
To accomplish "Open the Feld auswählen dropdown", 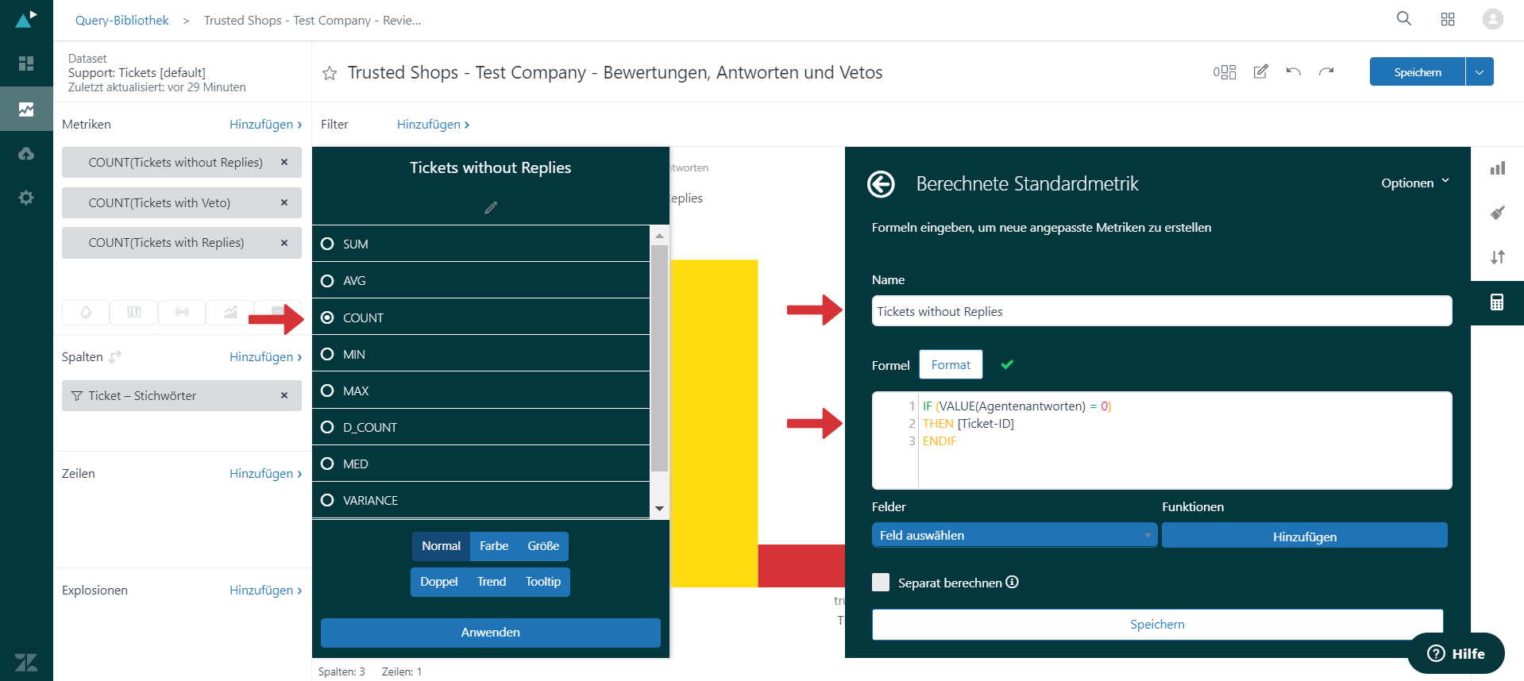I will pos(1014,535).
